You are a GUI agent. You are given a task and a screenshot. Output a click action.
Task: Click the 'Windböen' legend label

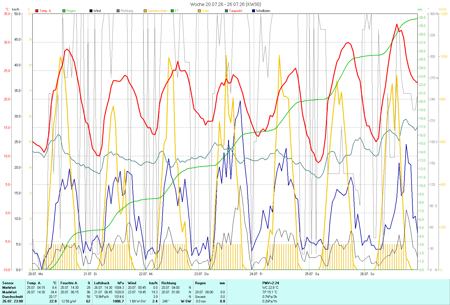[263, 11]
